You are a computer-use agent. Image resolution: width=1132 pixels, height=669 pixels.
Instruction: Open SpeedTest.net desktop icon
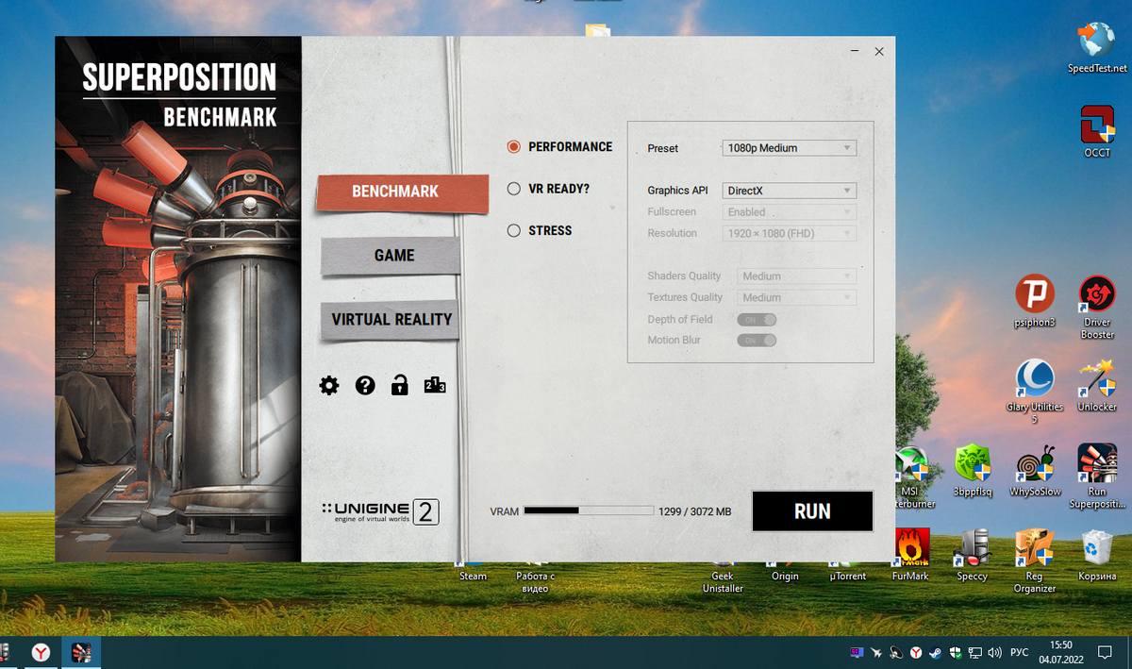(x=1097, y=47)
